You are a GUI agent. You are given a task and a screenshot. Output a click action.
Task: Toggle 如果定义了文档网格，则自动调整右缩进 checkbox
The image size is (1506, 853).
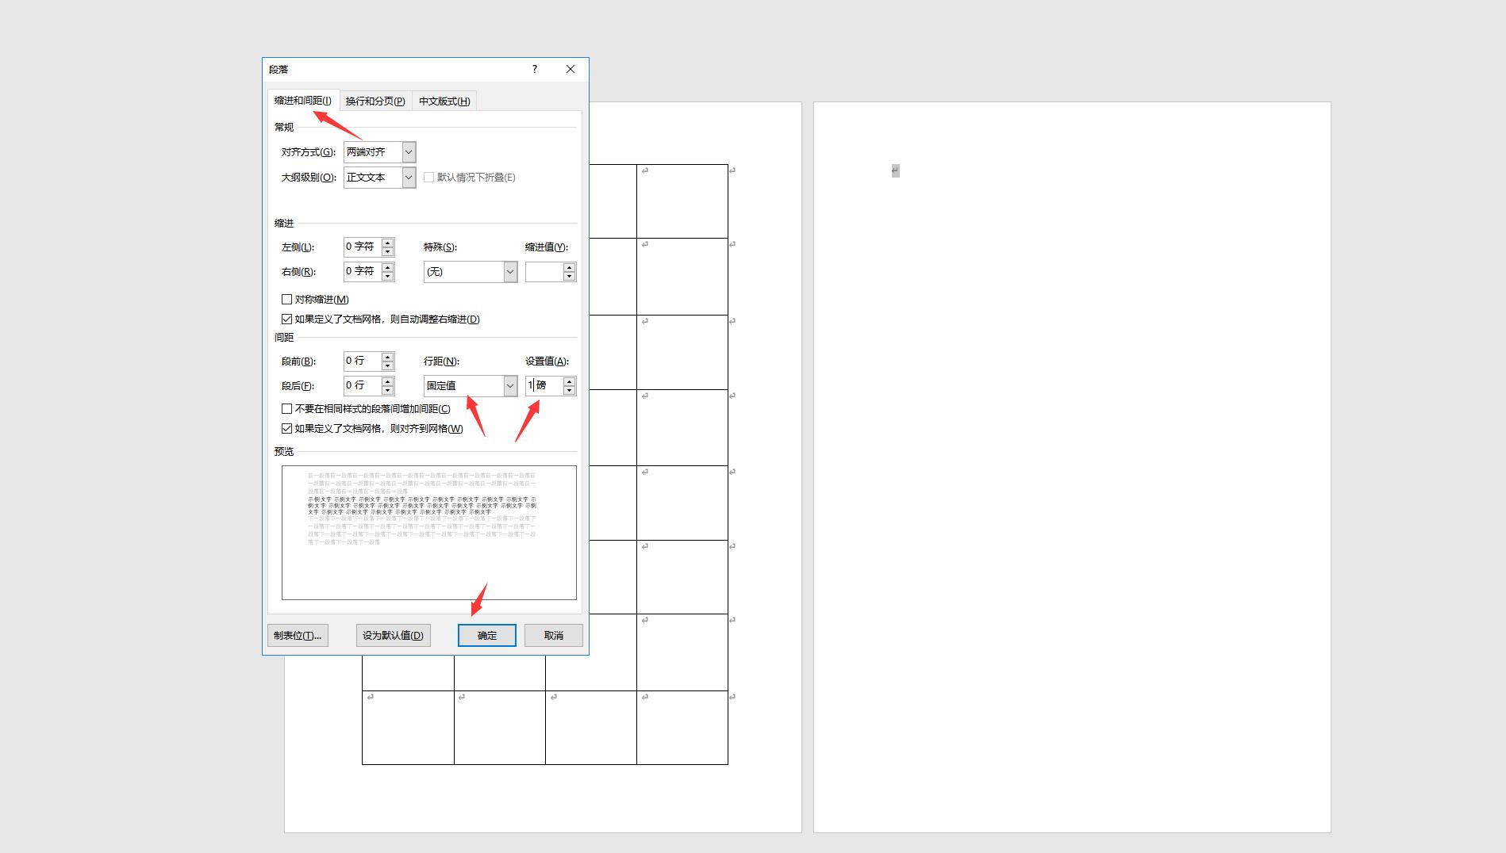tap(287, 319)
